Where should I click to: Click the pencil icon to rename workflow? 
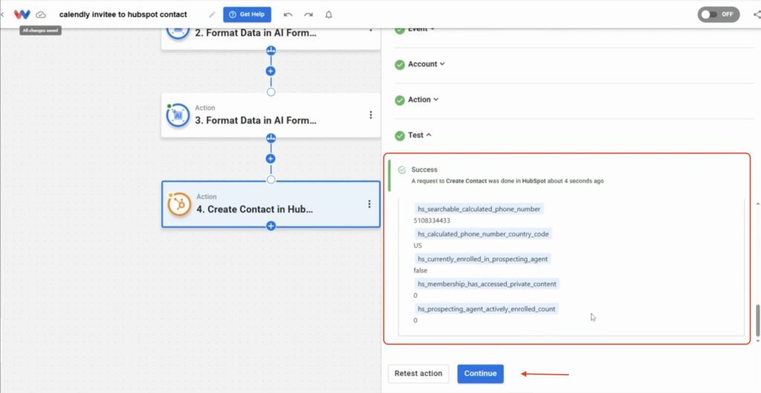(212, 15)
